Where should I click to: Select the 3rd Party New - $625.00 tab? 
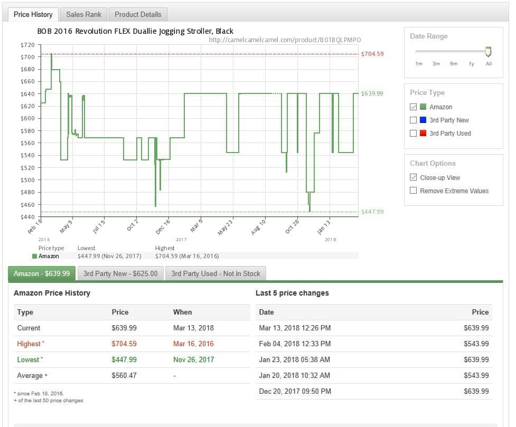120,273
